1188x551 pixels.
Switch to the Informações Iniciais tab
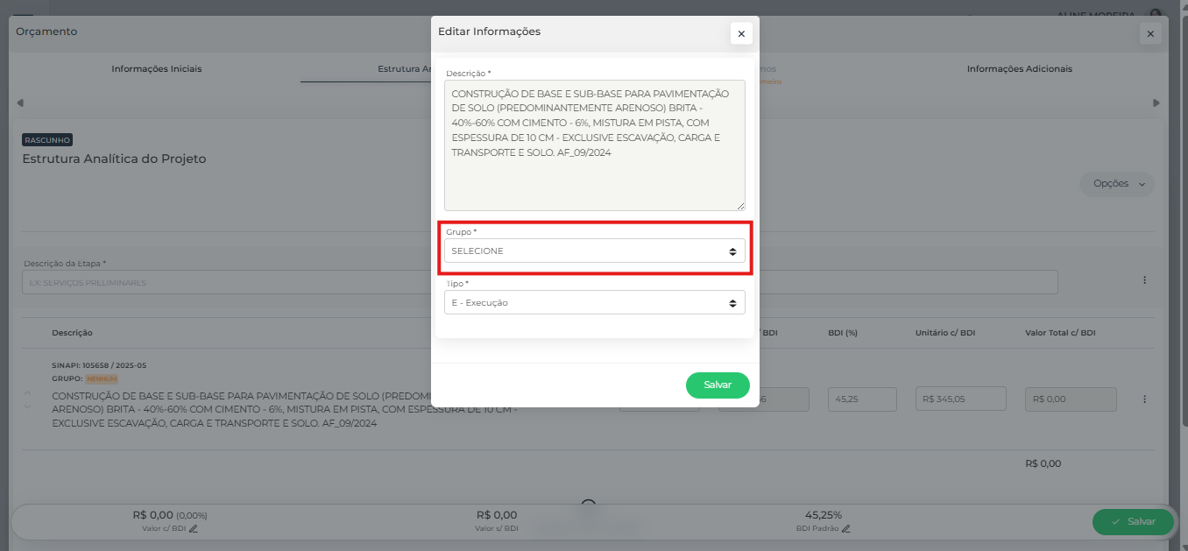(157, 68)
